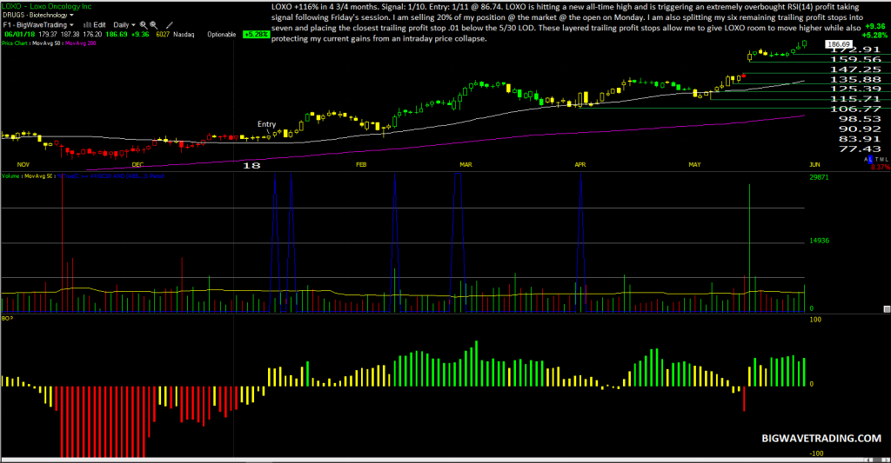
Task: Click the Optionable label
Action: point(222,34)
